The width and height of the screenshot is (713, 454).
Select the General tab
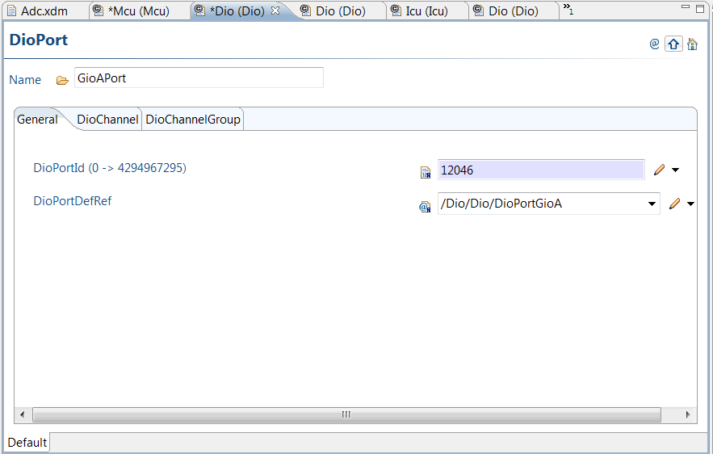37,120
